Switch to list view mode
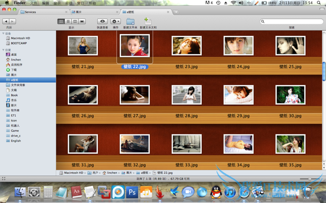The height and width of the screenshot is (203, 326). [x=68, y=21]
